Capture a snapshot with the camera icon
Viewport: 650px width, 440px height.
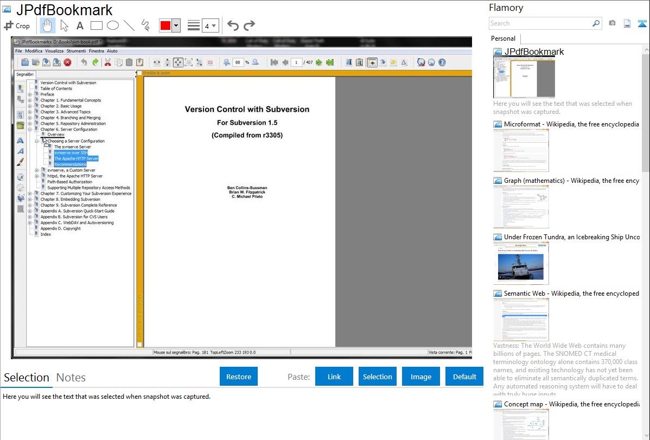[x=612, y=23]
